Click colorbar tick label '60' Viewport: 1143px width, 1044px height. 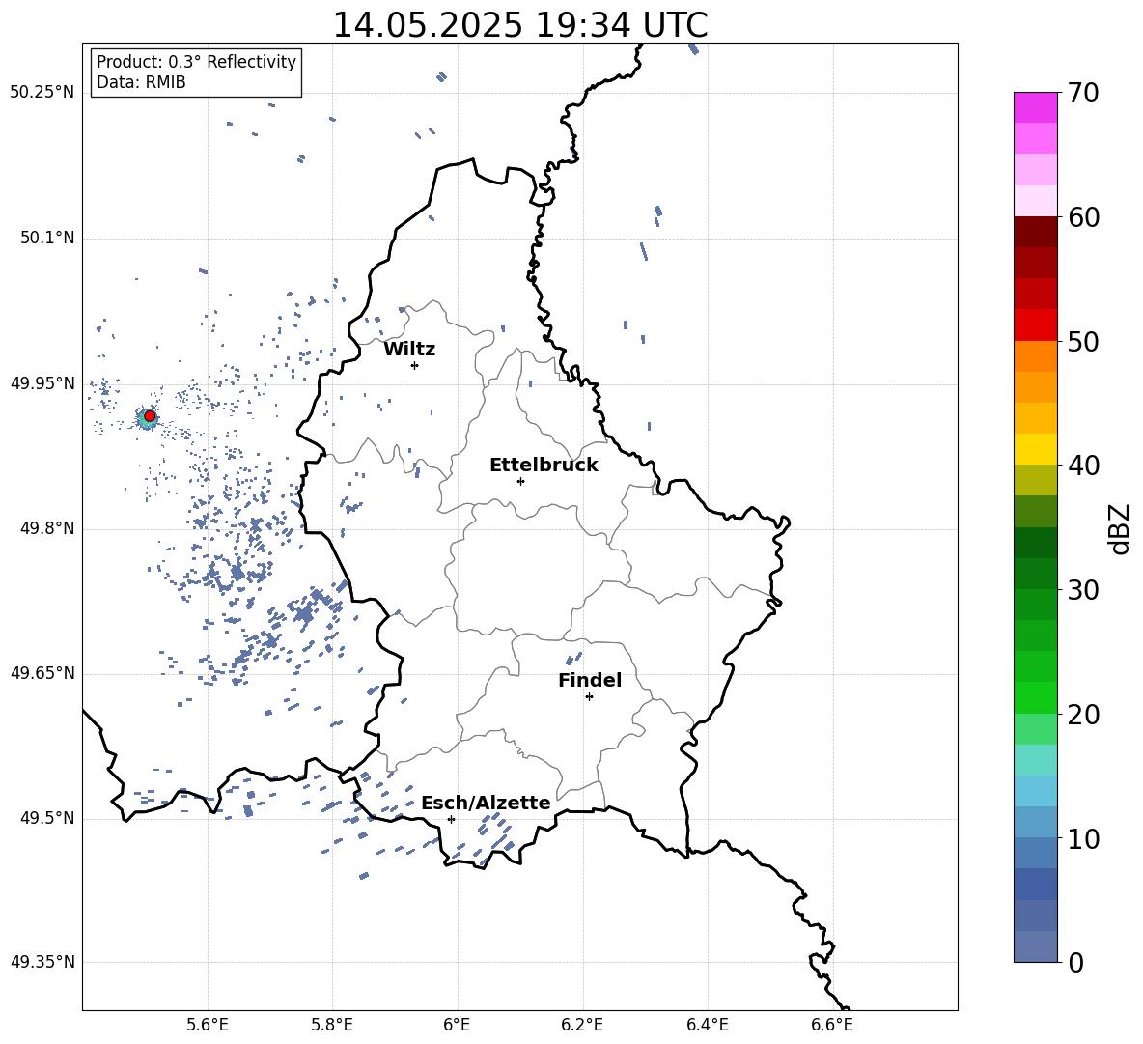[1083, 217]
